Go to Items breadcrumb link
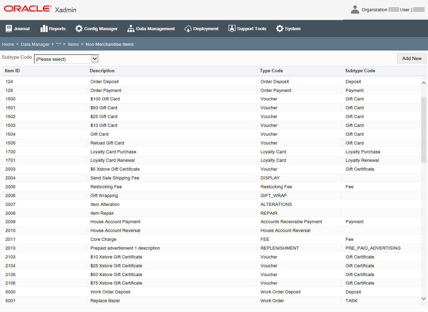The width and height of the screenshot is (428, 312). [73, 44]
